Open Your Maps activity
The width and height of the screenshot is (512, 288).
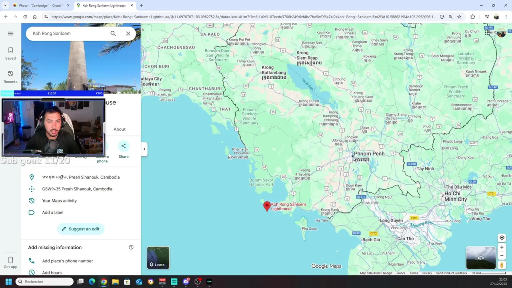59,201
